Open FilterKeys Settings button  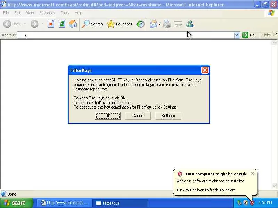pyautogui.click(x=168, y=116)
